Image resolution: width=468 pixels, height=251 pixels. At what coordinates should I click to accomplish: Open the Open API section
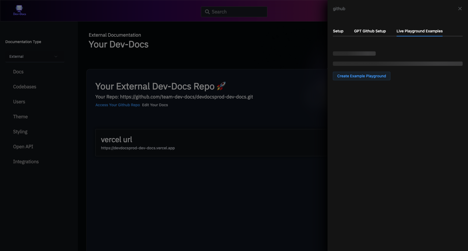(23, 147)
